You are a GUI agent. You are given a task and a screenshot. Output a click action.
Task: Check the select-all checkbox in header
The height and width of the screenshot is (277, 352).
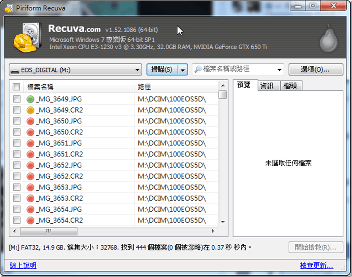(17, 87)
